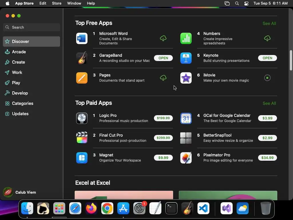The width and height of the screenshot is (293, 220).
Task: Open the Work section
Action: [31, 72]
